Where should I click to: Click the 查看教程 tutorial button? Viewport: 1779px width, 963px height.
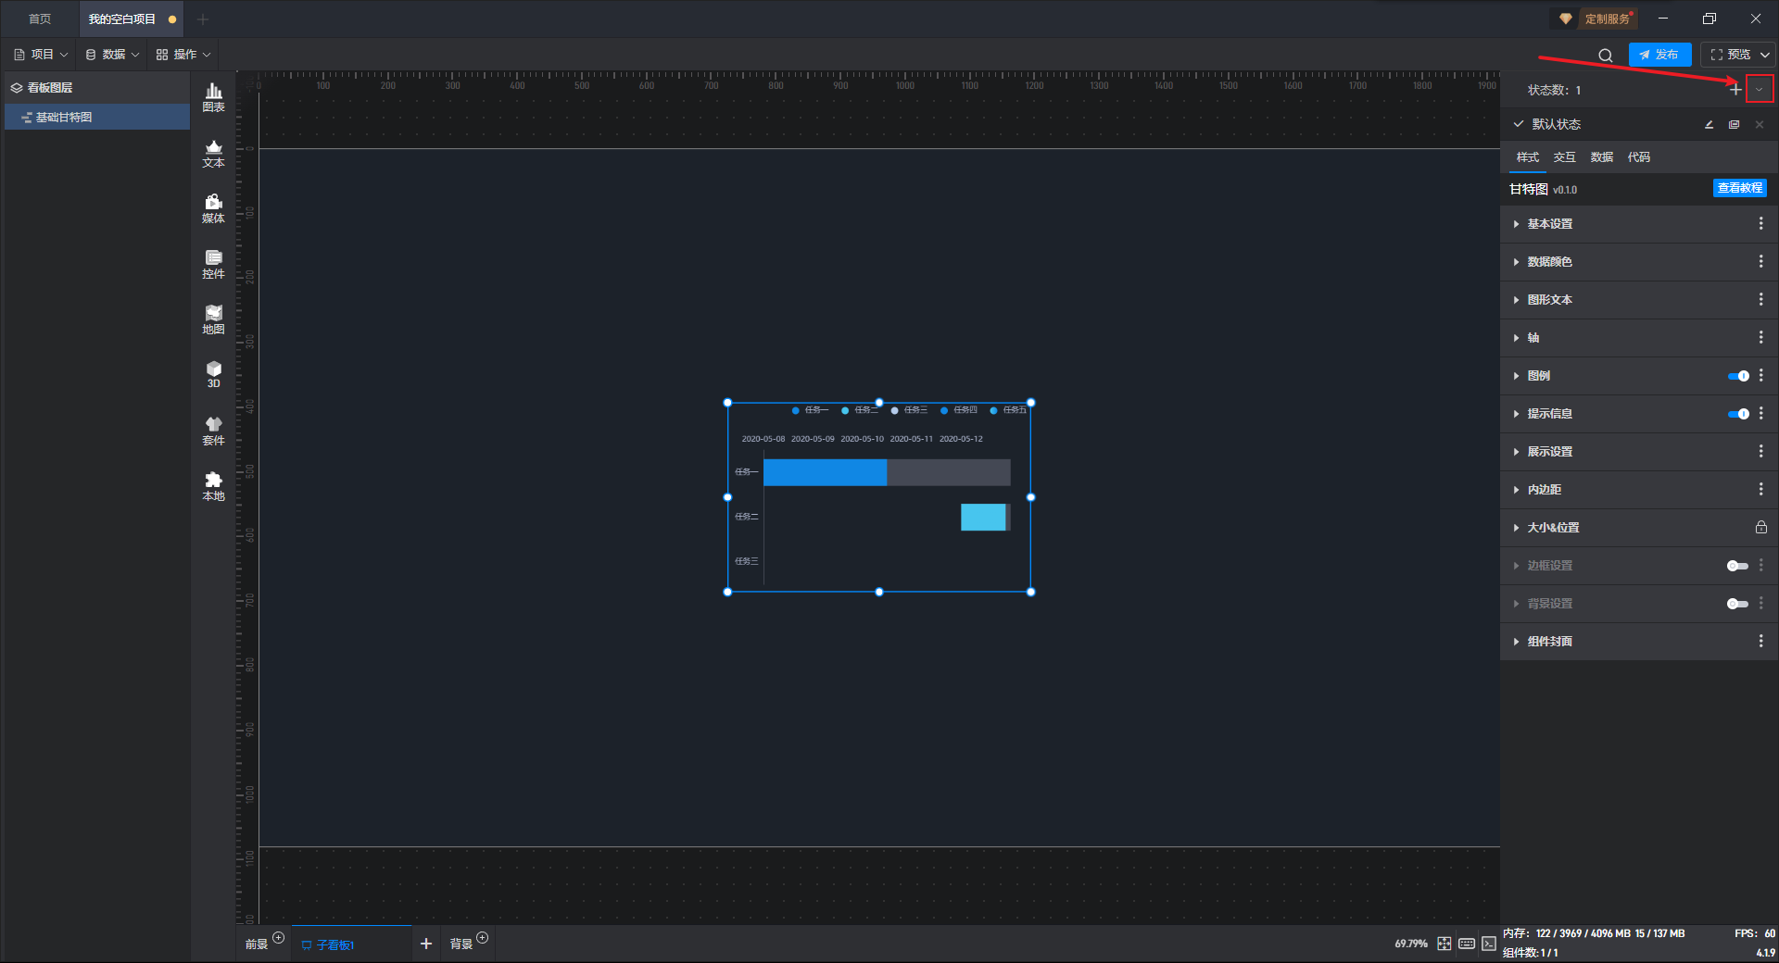(x=1739, y=188)
